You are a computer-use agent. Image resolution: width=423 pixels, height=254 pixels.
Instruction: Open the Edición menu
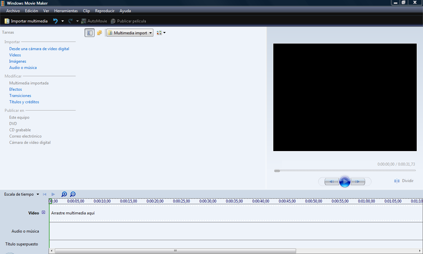coord(31,11)
